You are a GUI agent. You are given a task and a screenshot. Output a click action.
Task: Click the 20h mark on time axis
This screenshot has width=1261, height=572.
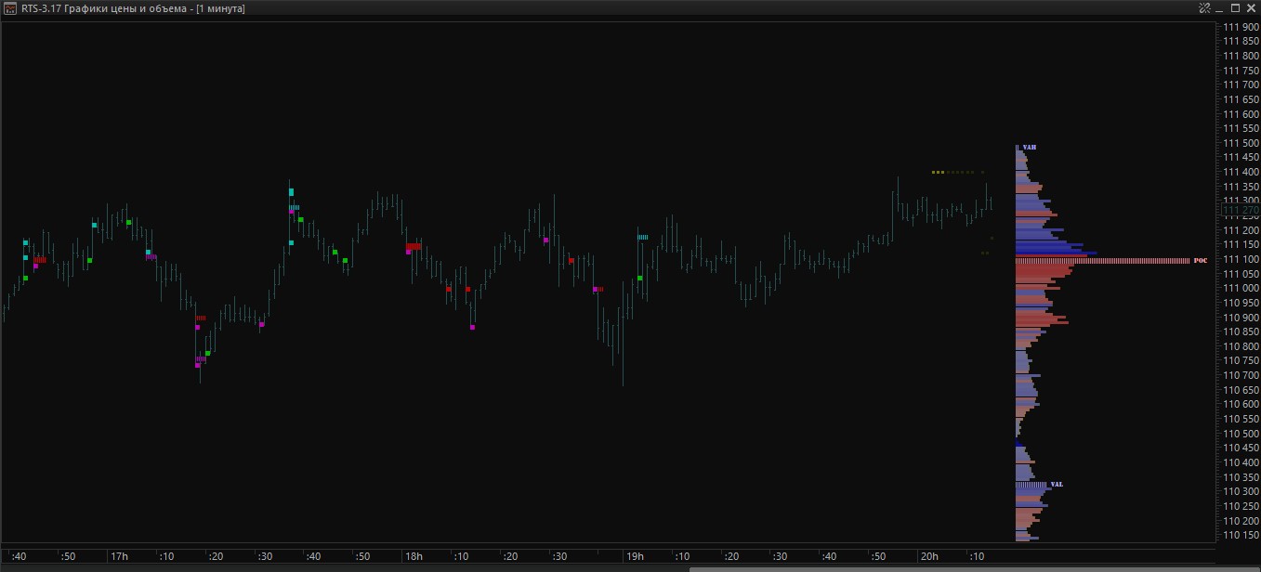928,556
